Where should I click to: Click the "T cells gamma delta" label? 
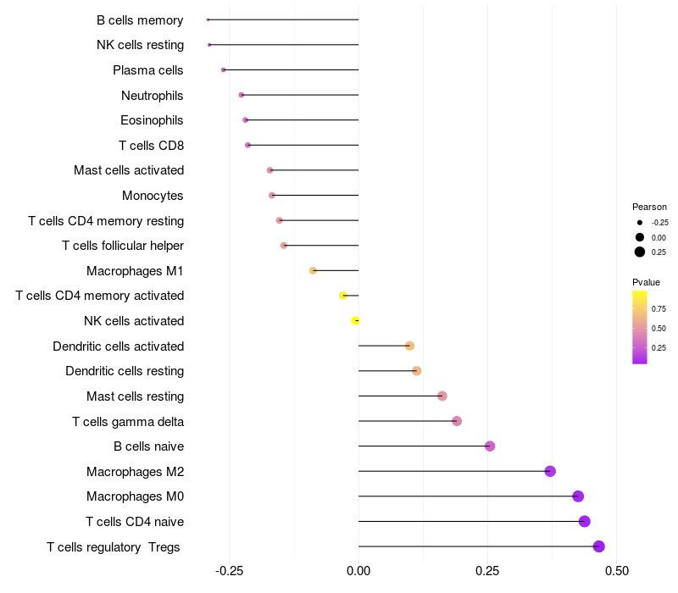coord(128,421)
